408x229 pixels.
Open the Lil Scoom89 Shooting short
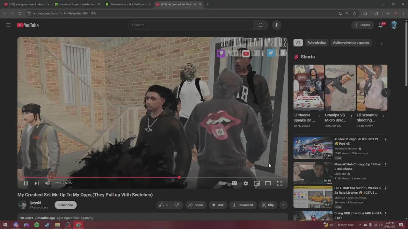point(372,87)
